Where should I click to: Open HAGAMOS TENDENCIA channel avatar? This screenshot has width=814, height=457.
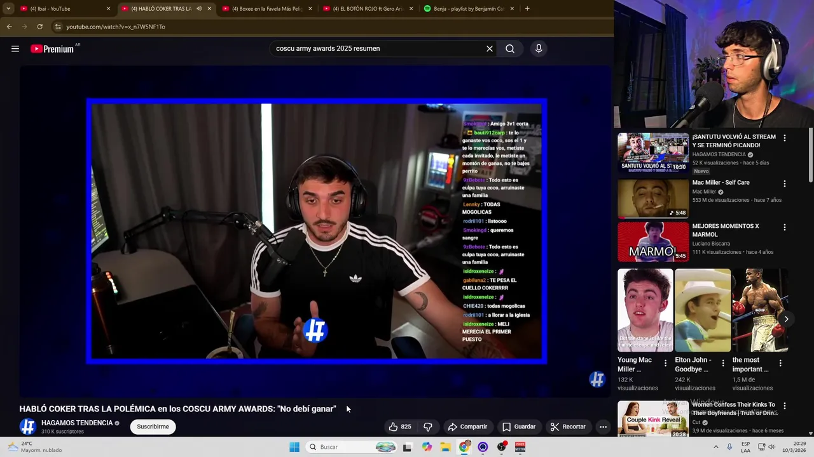[x=27, y=427]
